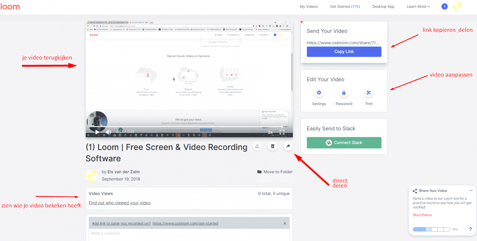Click the Loom logo
This screenshot has height=241, width=477.
click(x=10, y=7)
